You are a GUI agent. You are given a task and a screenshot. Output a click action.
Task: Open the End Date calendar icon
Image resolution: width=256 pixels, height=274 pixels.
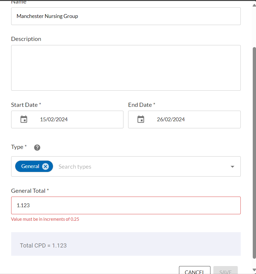(141, 119)
